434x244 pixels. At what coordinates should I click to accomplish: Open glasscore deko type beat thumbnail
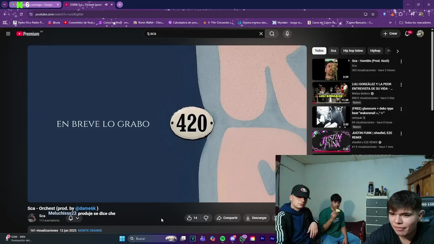pos(331,117)
